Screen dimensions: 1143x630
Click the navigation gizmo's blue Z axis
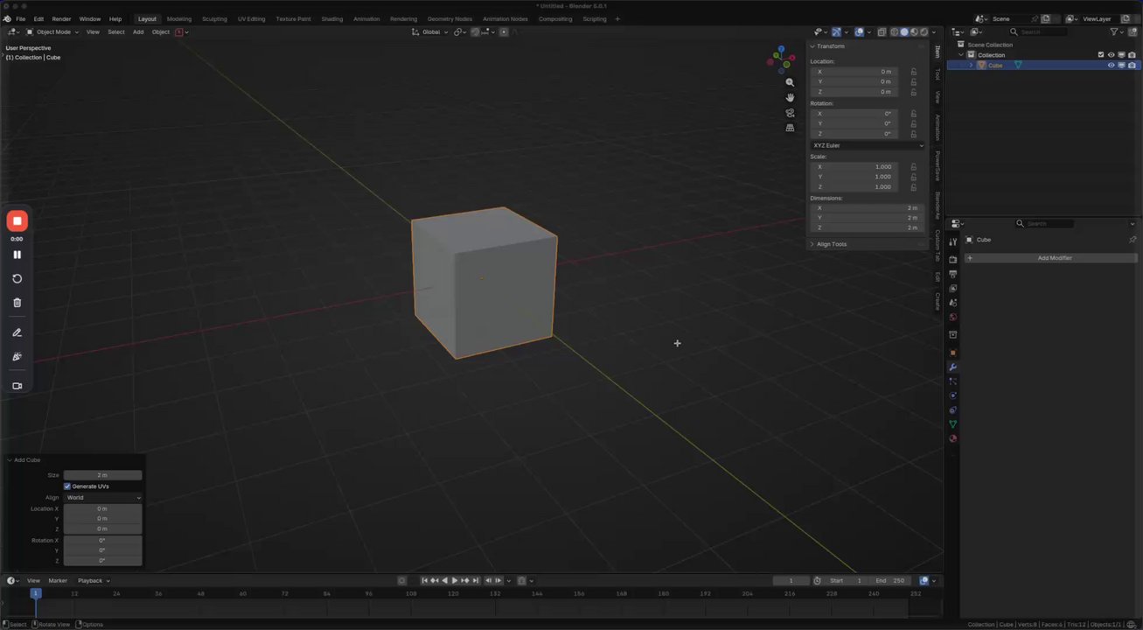click(780, 51)
